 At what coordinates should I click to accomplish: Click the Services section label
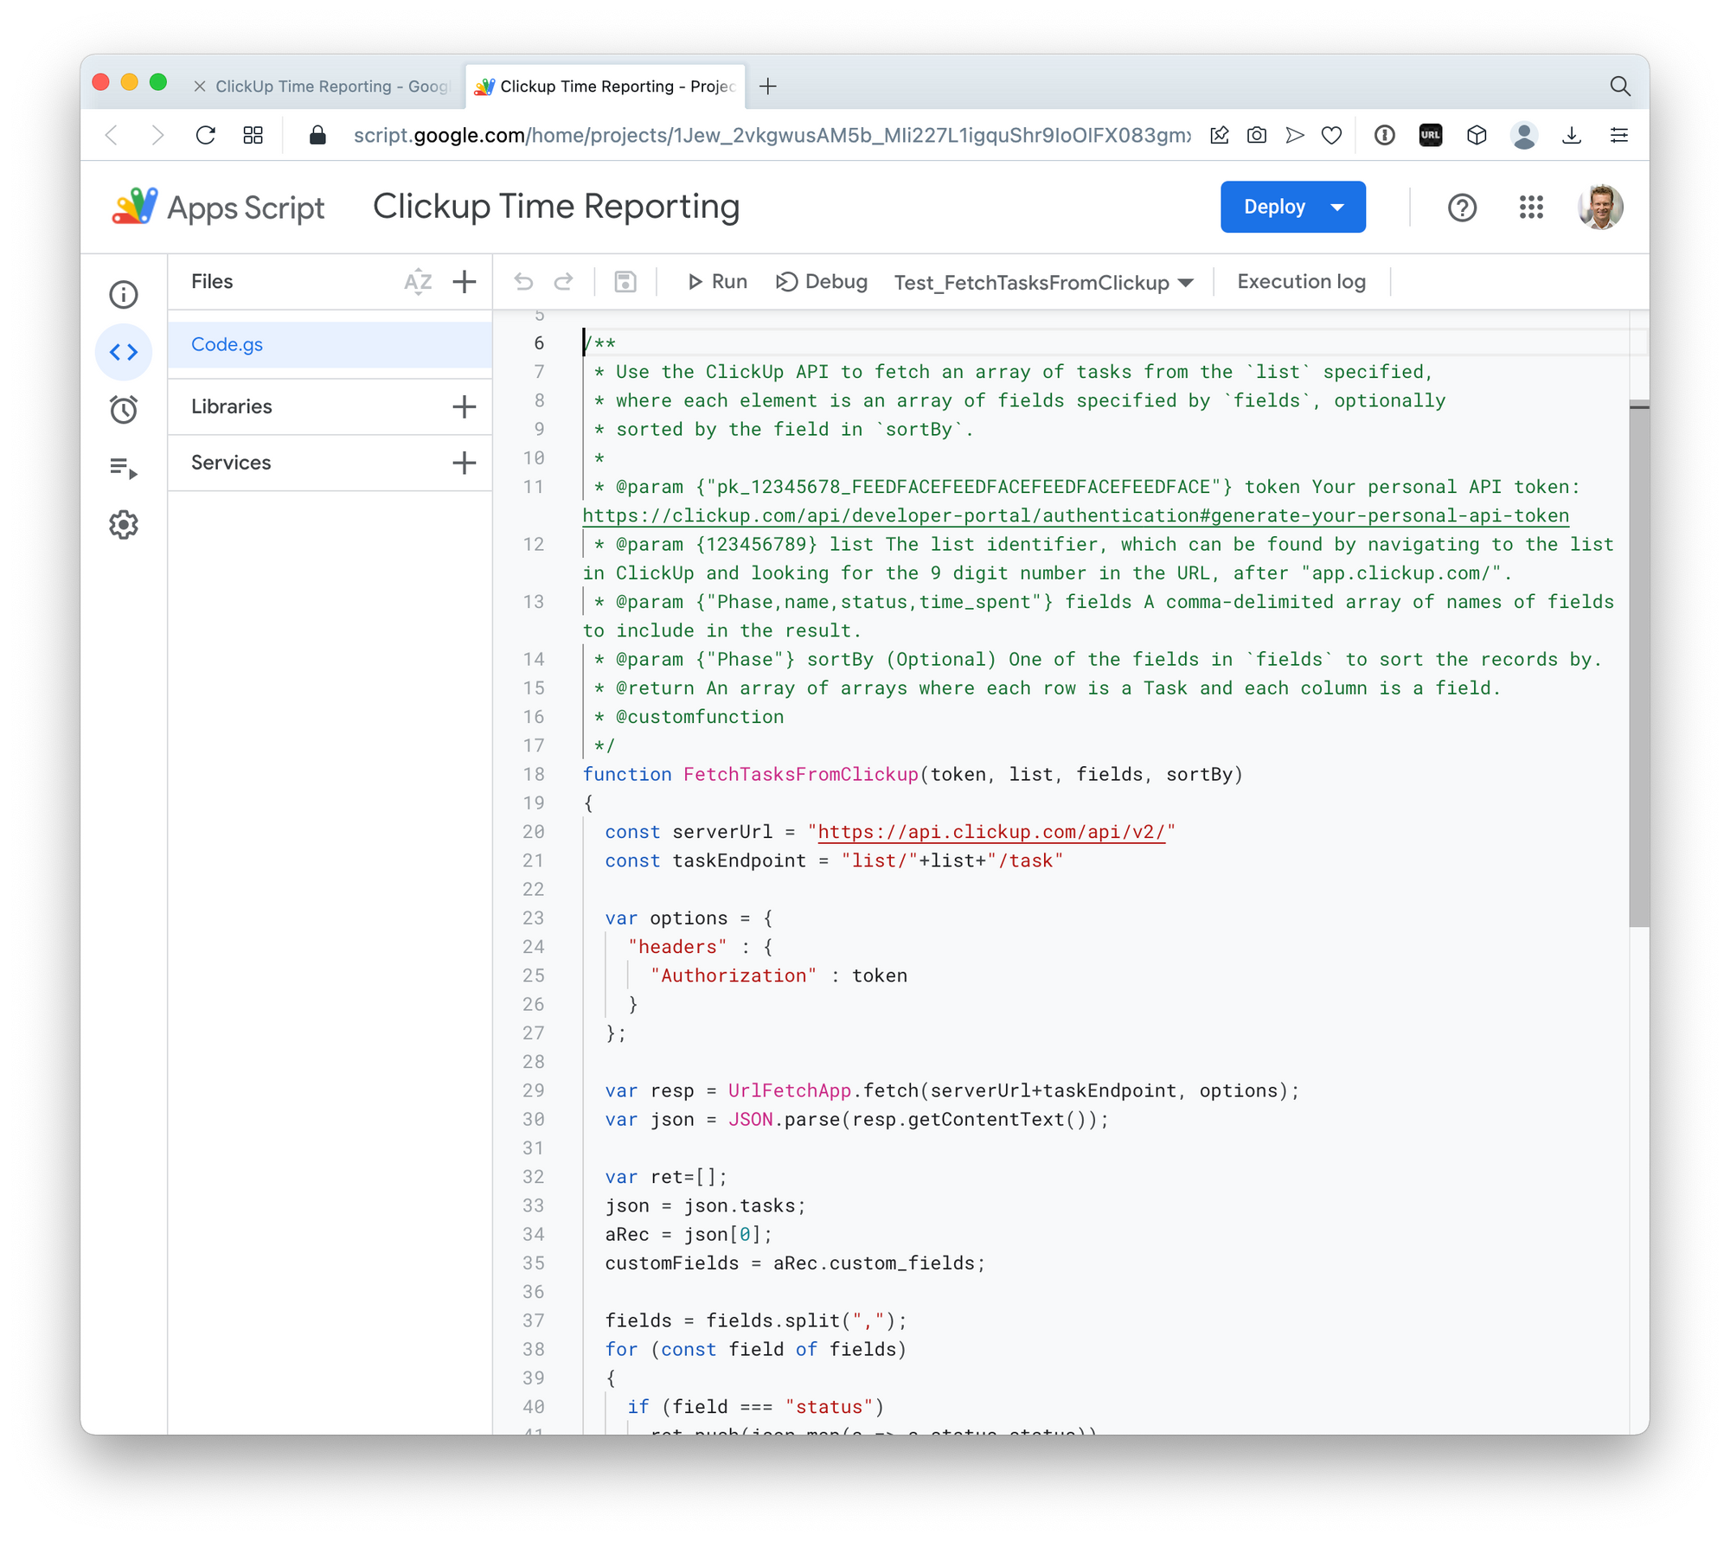[231, 463]
